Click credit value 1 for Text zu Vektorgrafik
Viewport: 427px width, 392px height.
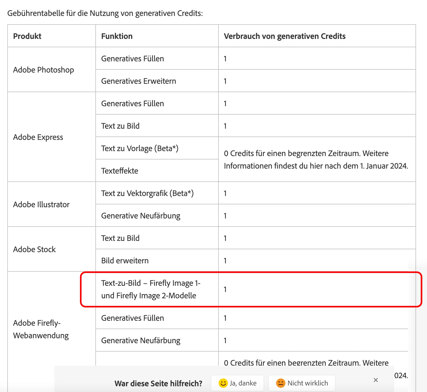click(x=225, y=193)
